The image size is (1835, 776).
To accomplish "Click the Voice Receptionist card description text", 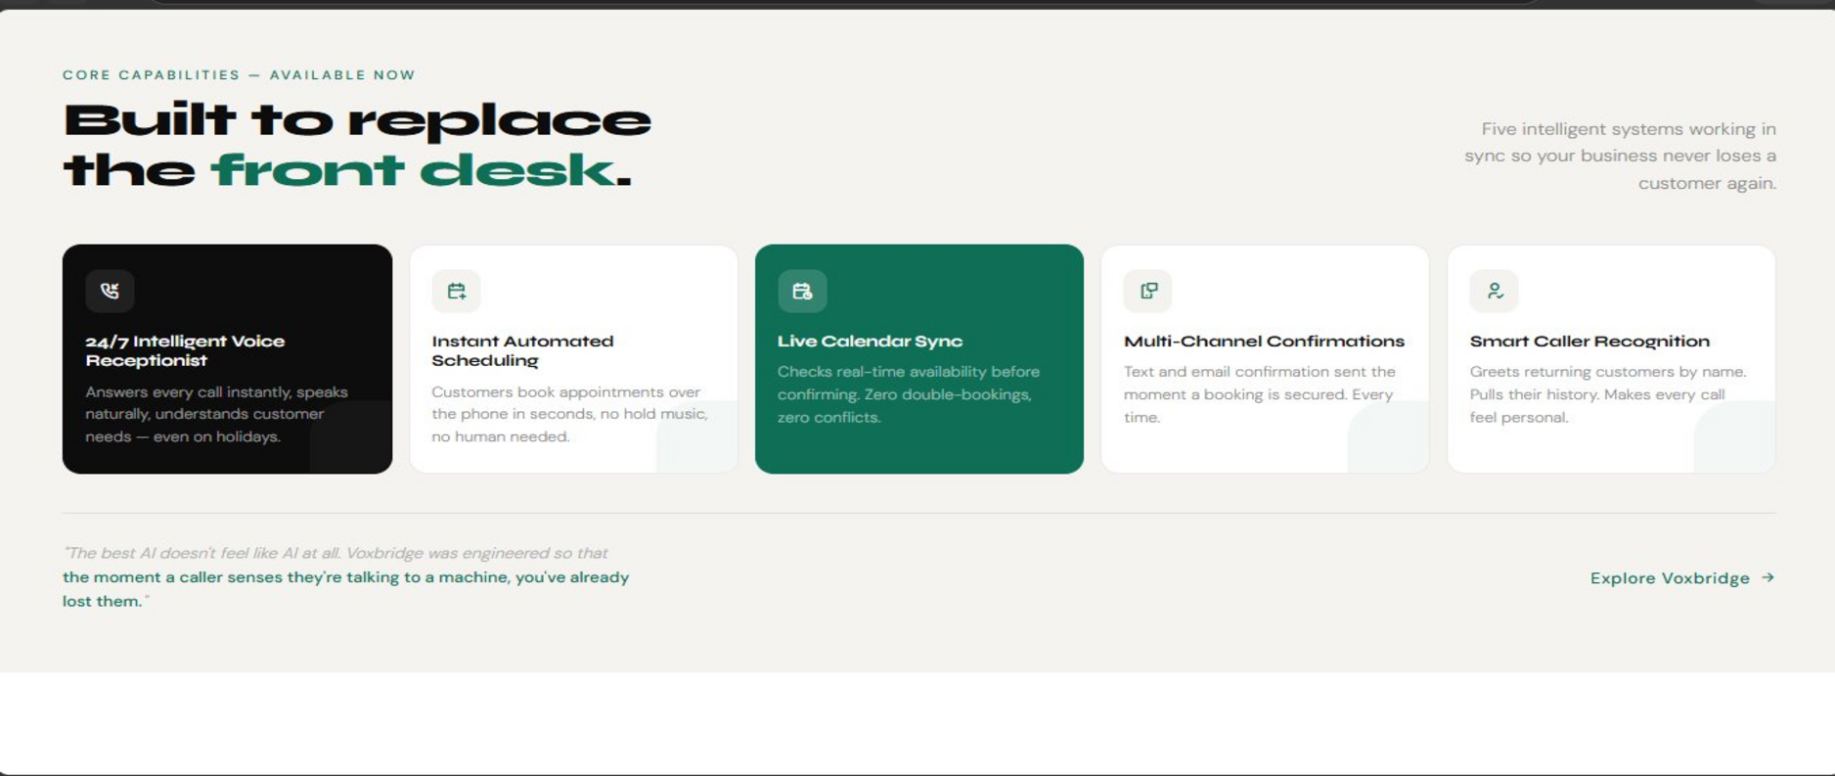I will [216, 414].
